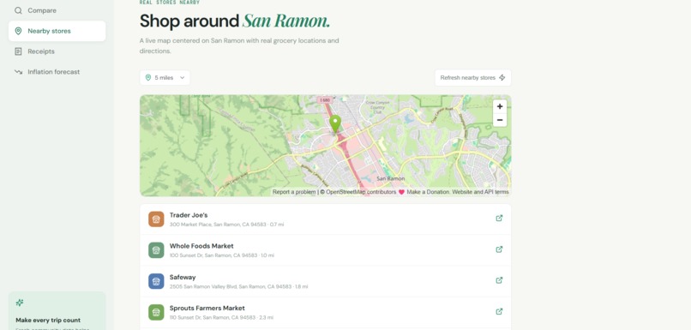Click the Inflation forecast trend icon
This screenshot has width=691, height=330.
point(18,72)
